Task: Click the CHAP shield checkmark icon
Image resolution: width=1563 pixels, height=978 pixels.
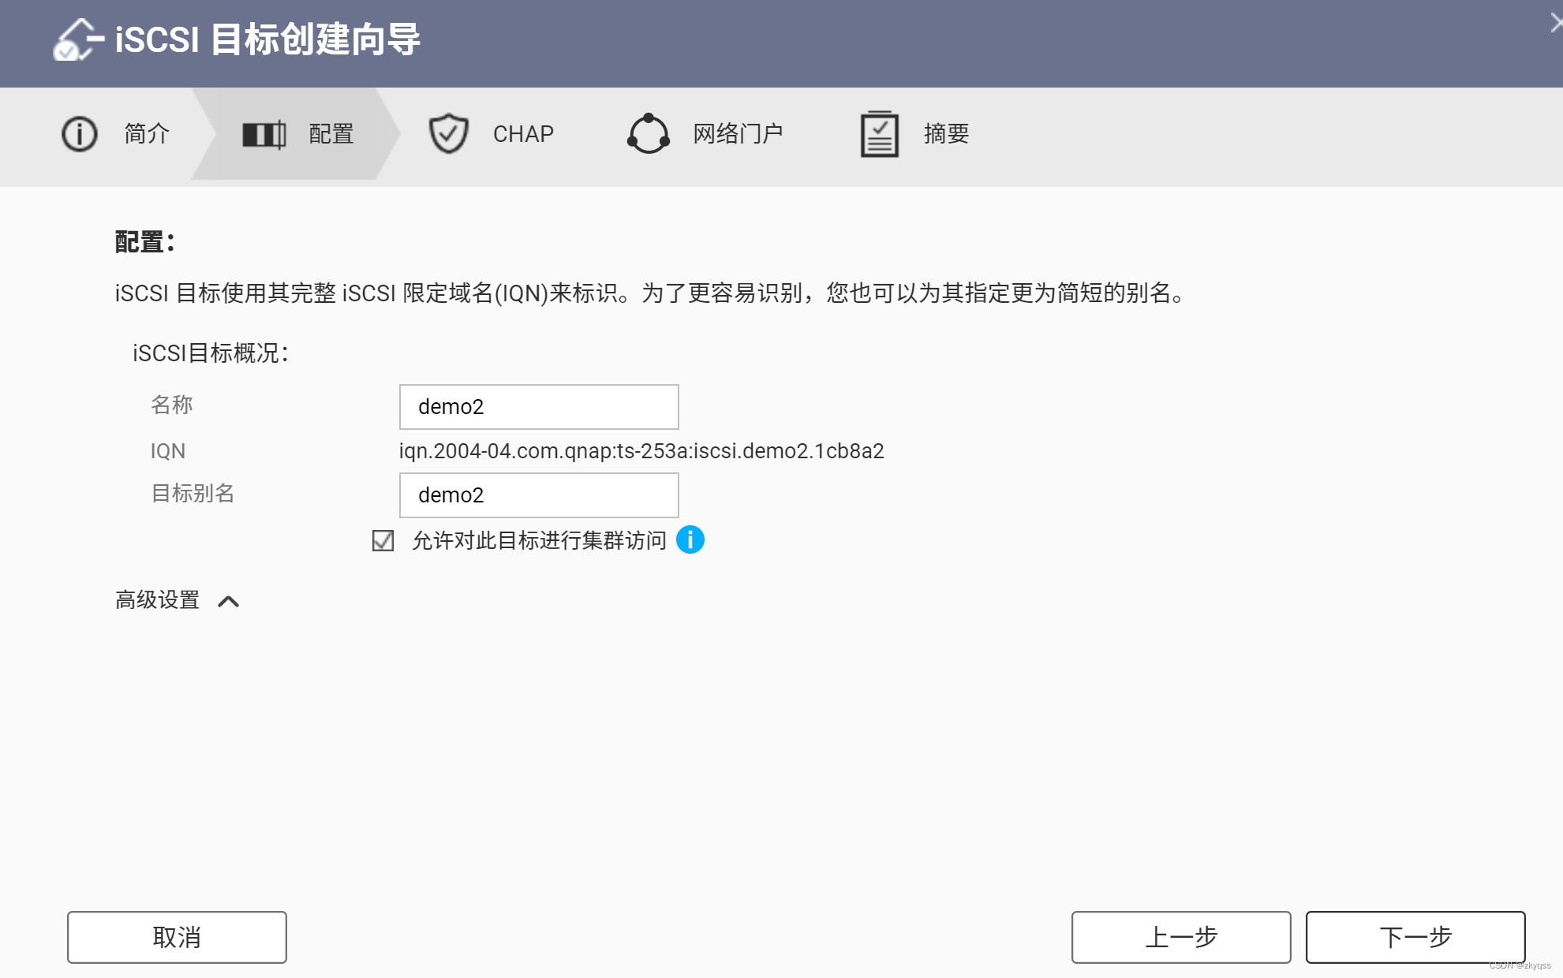Action: coord(448,133)
